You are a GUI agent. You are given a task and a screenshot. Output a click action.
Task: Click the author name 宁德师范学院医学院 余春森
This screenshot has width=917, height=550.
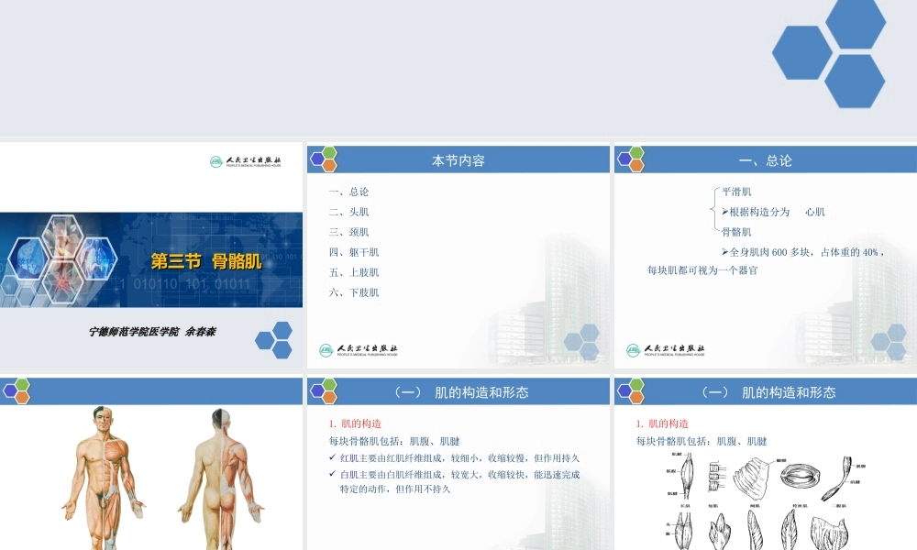click(x=152, y=332)
